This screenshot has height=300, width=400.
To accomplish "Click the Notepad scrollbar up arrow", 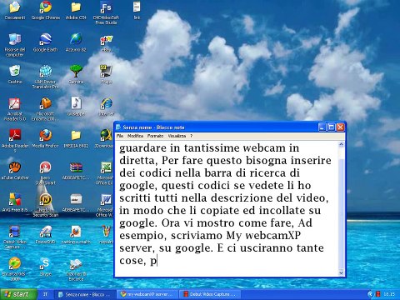I will 341,145.
